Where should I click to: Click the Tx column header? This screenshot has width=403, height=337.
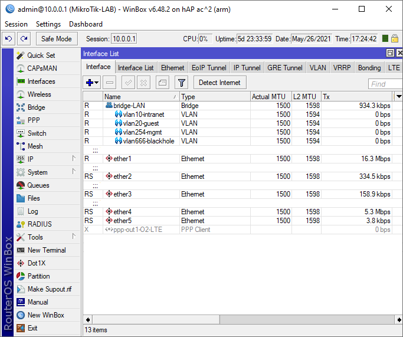357,97
